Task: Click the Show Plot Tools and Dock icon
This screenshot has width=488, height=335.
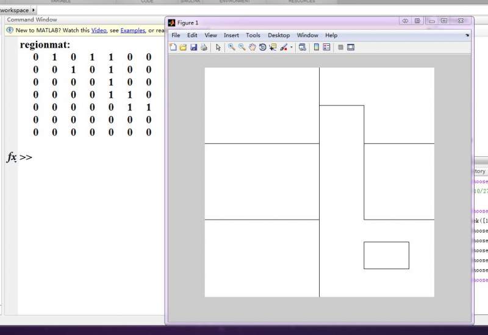Action: point(351,48)
